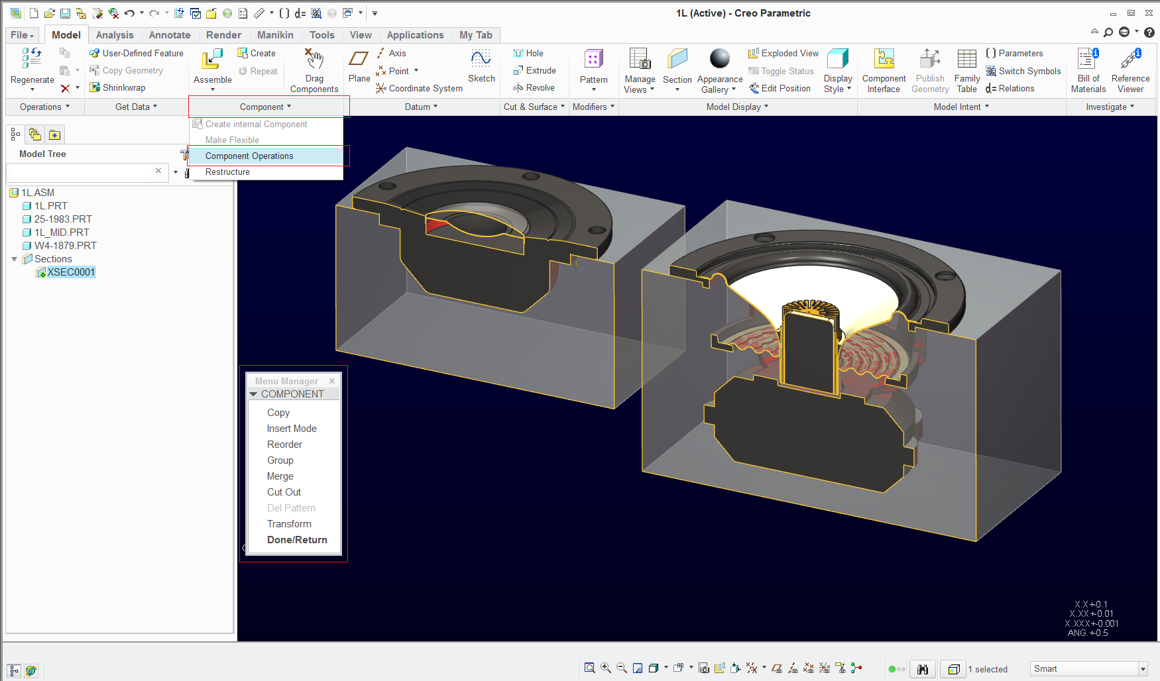Switch to the Annotate tab
The width and height of the screenshot is (1160, 681).
click(x=170, y=35)
